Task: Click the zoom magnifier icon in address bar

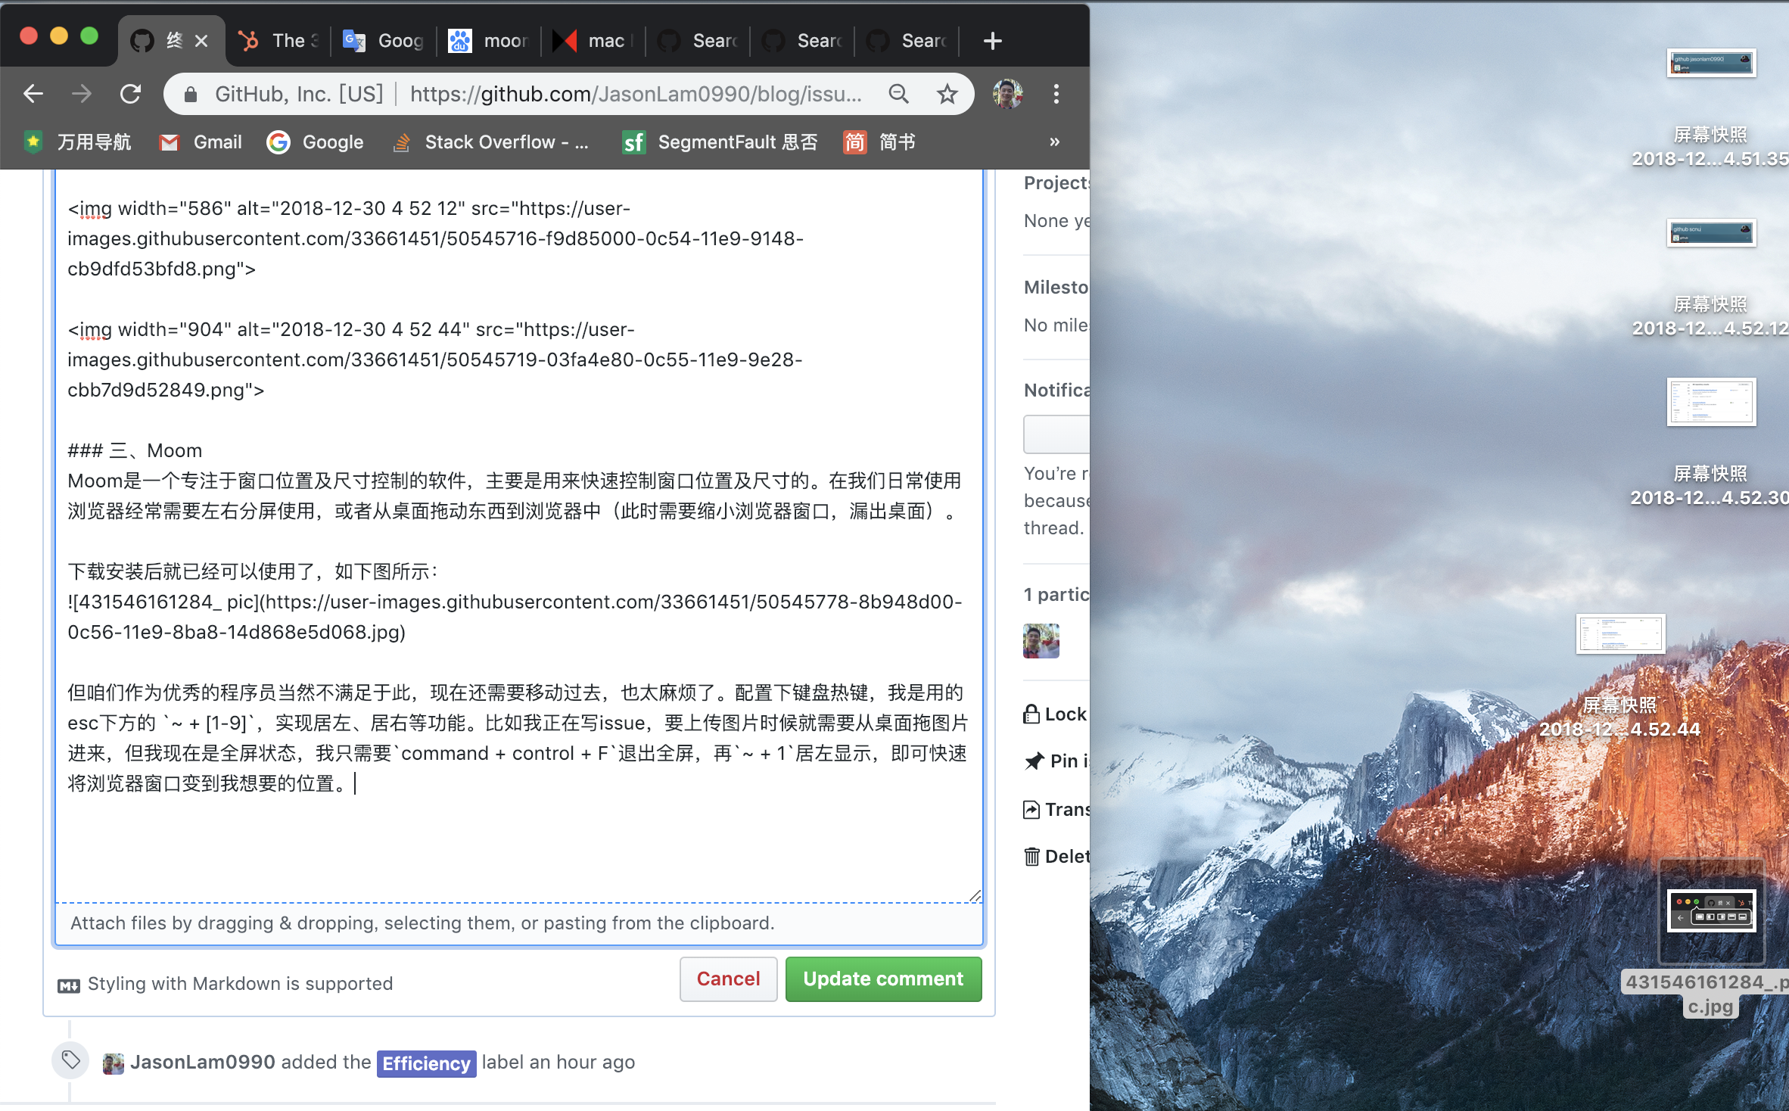Action: [898, 94]
